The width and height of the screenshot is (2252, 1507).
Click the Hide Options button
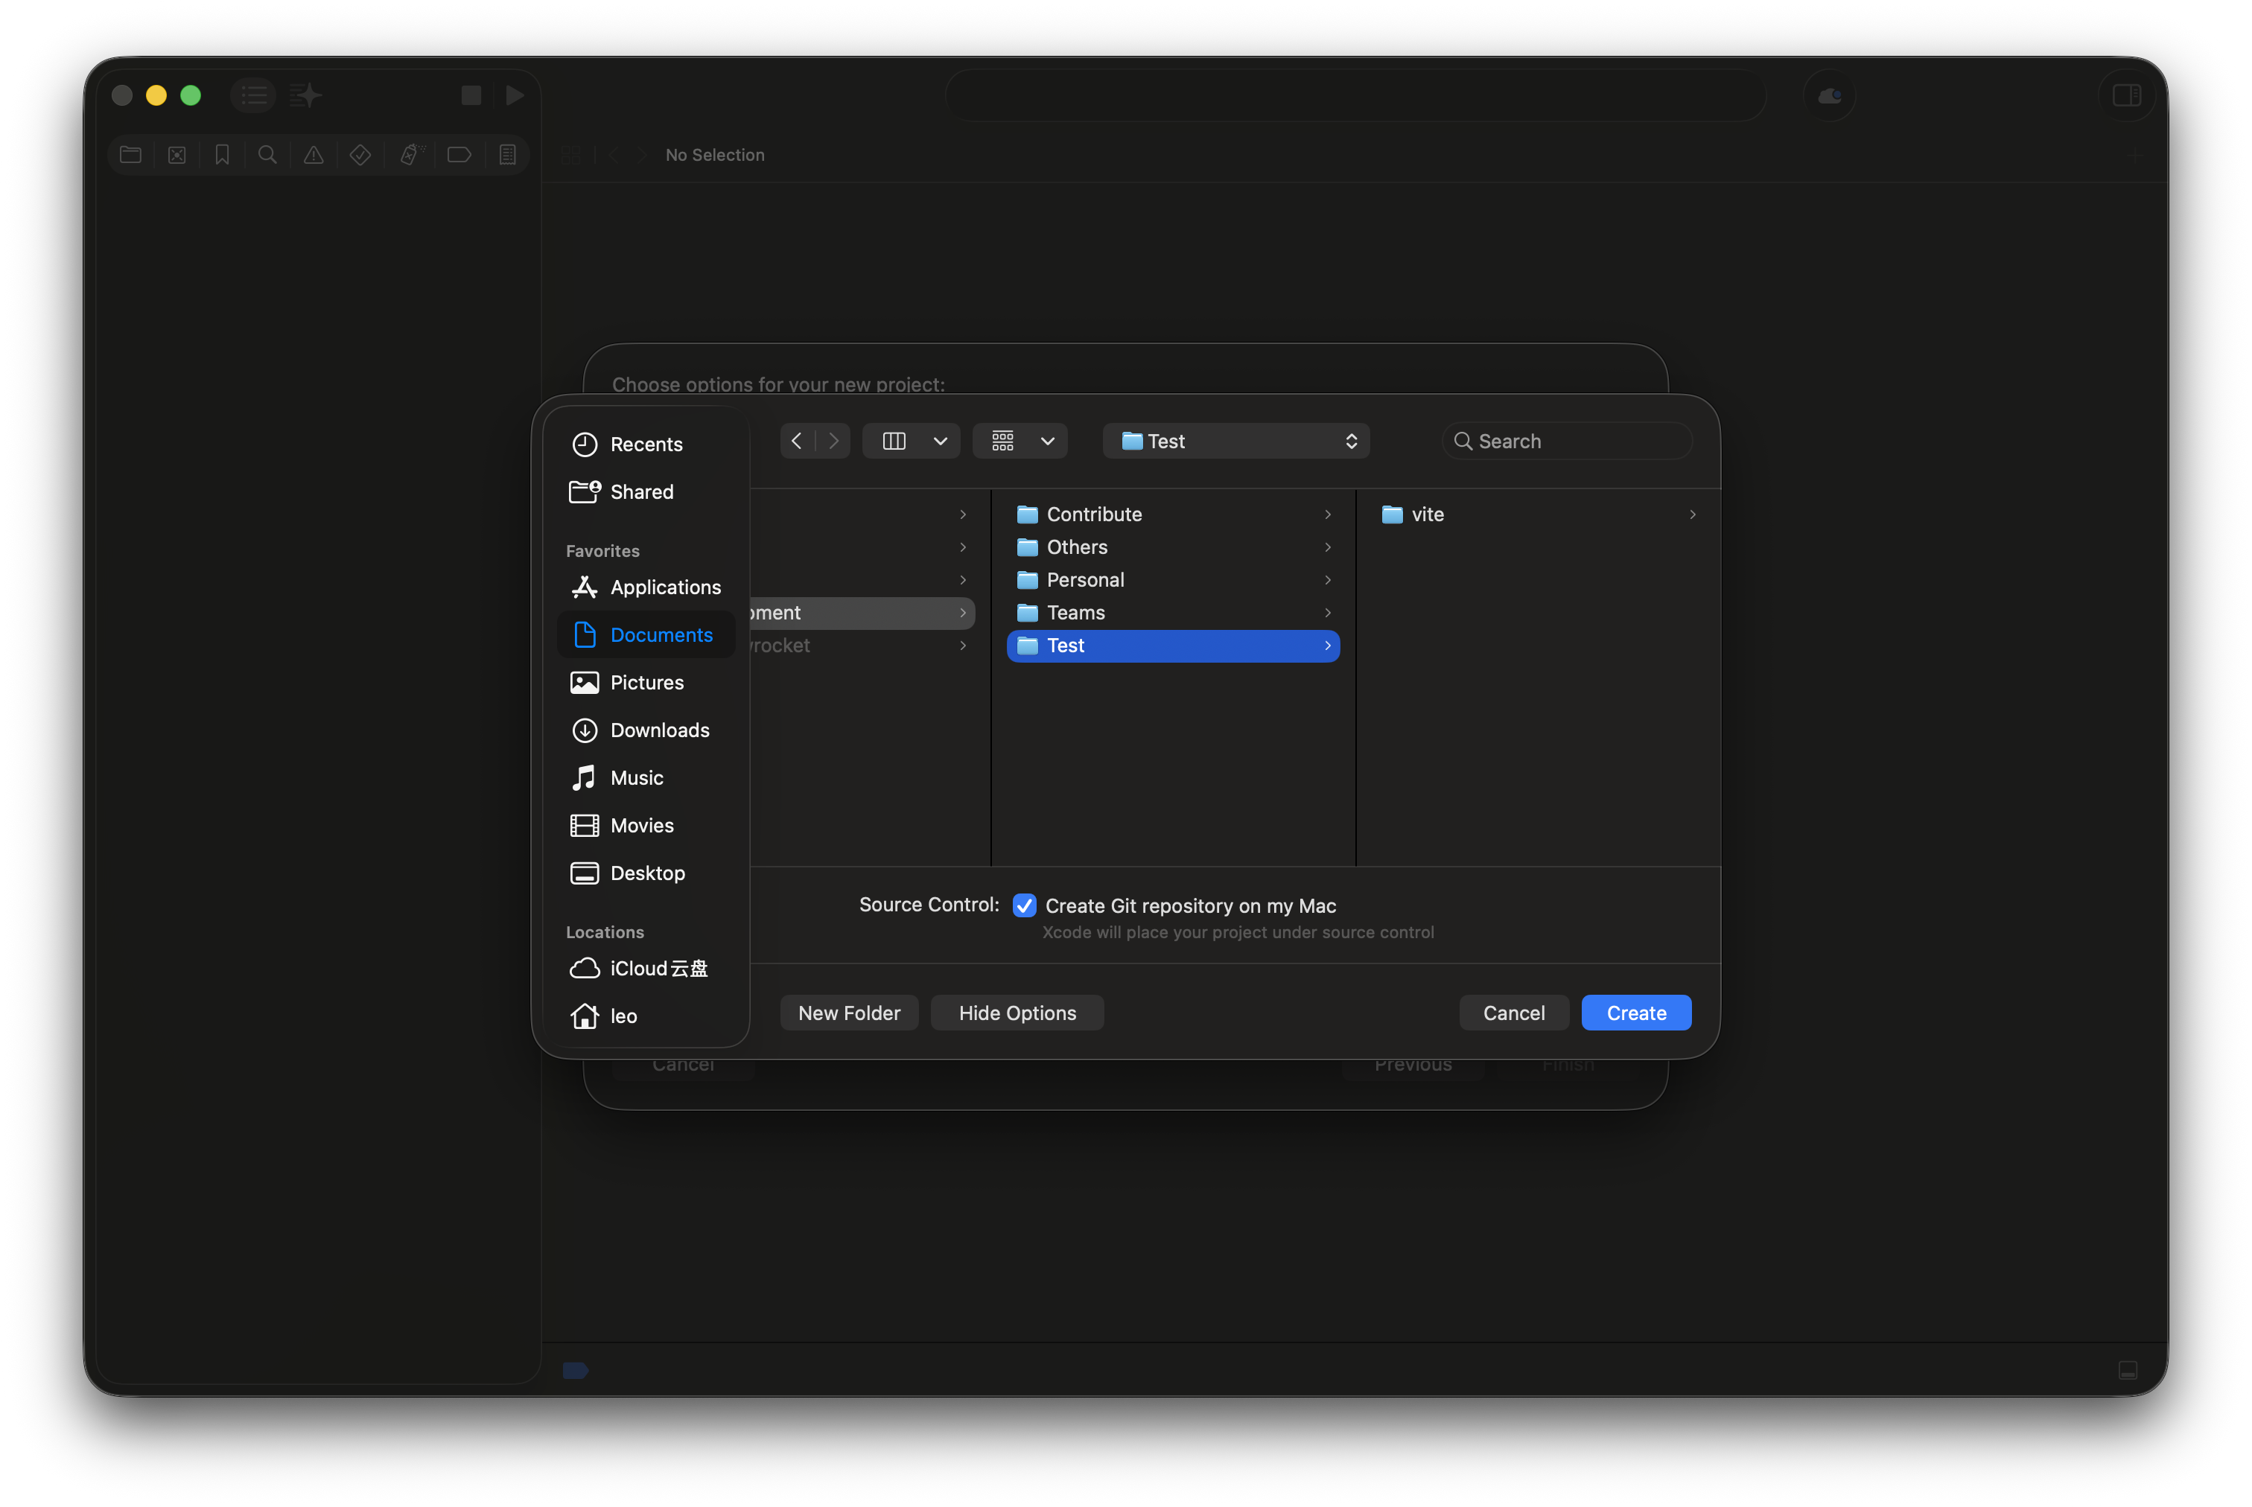click(1017, 1012)
